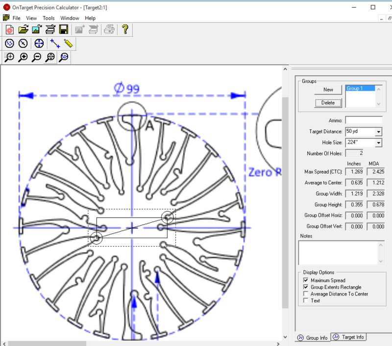This screenshot has height=346, width=392.
Task: Click the OnTarget app icon in menu bar
Action: (x=6, y=18)
